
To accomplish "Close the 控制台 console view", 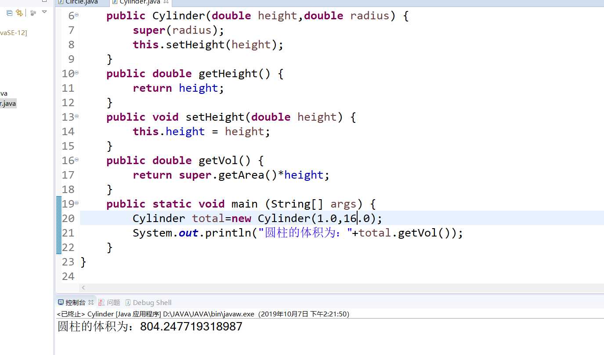I will (x=91, y=302).
